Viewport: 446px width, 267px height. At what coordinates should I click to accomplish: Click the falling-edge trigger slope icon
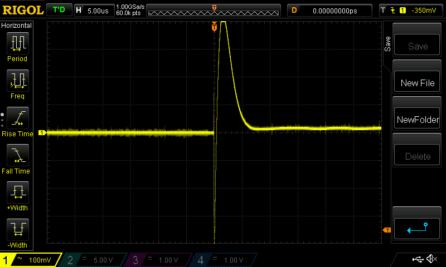pyautogui.click(x=393, y=11)
